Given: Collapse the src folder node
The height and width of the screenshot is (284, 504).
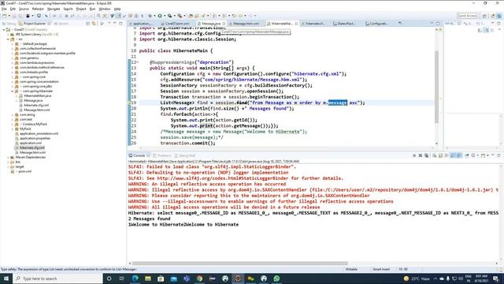Looking at the screenshot, I should coord(8,39).
